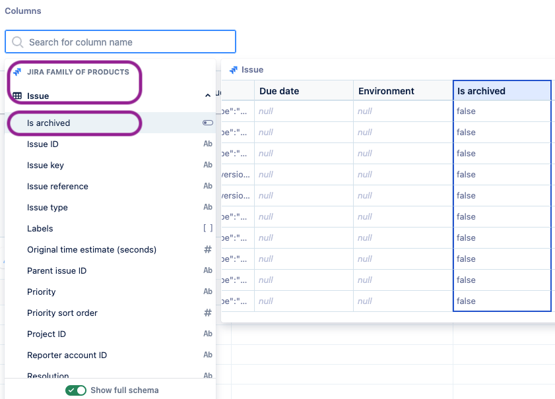
Task: Click the number icon for Original time estimate
Action: pos(208,249)
